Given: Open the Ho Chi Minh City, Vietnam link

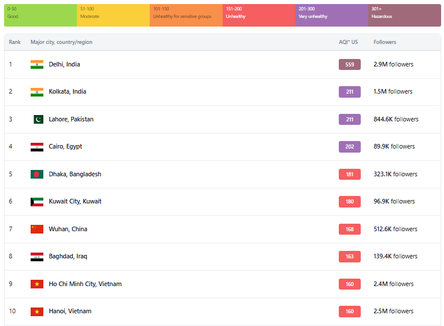Looking at the screenshot, I should coord(85,284).
